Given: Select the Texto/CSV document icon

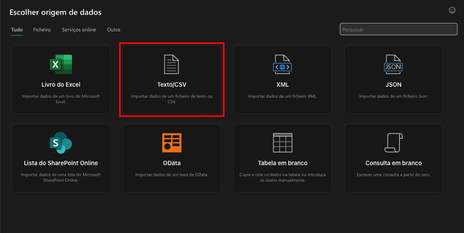Looking at the screenshot, I should pyautogui.click(x=171, y=64).
